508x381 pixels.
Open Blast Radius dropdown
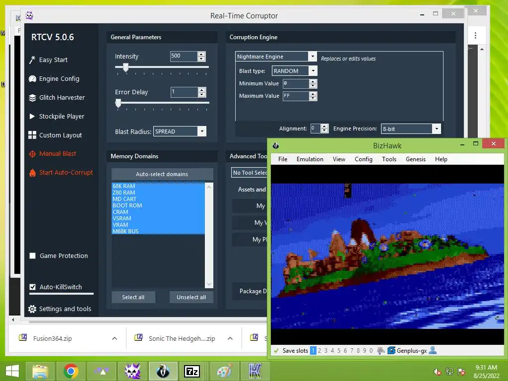point(202,131)
